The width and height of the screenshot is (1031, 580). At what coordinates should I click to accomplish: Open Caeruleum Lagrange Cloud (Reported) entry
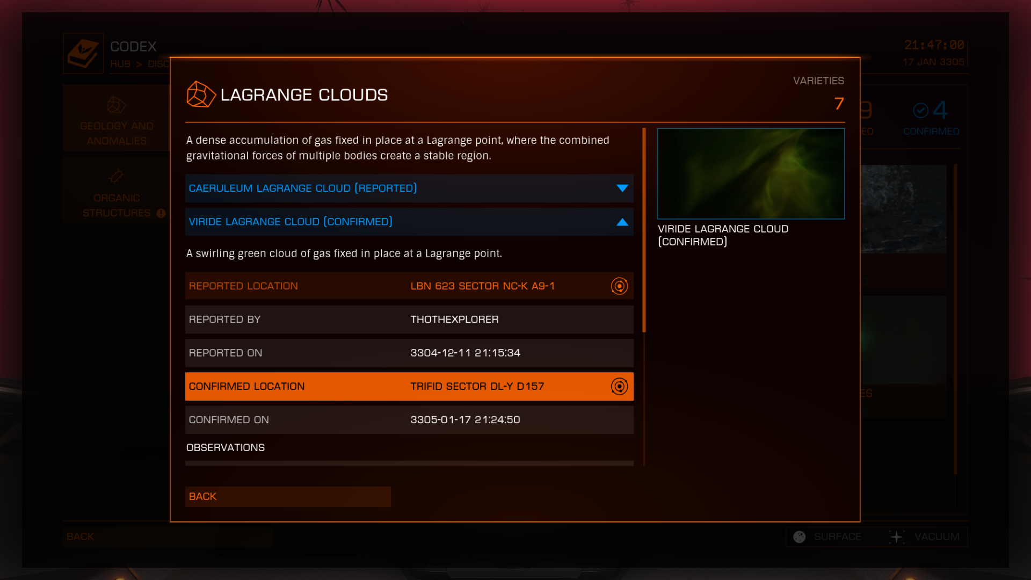[x=409, y=189]
